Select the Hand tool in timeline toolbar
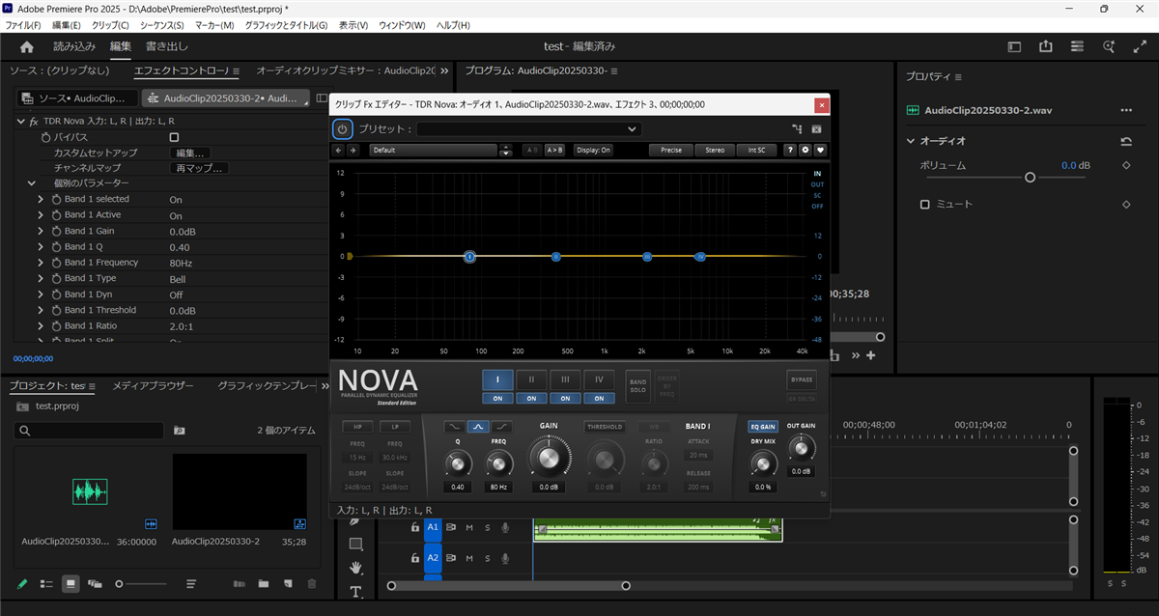The image size is (1159, 616). 355,567
